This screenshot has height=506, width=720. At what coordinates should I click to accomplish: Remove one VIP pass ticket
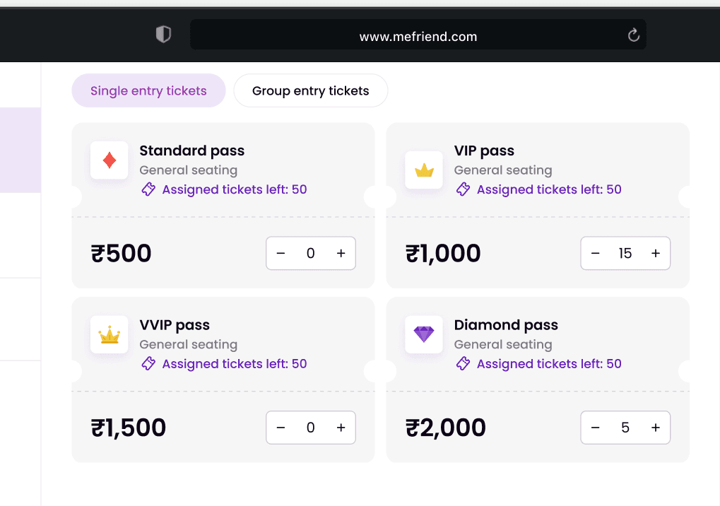click(x=595, y=254)
